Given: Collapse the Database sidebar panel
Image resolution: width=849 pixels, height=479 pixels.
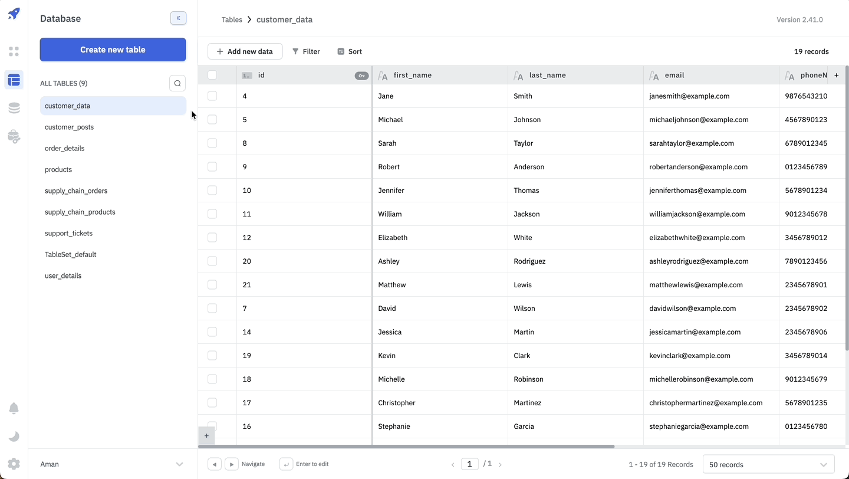Looking at the screenshot, I should (178, 18).
